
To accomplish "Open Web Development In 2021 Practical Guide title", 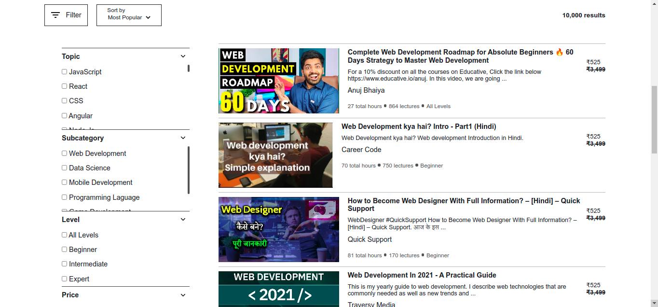I will 422,275.
